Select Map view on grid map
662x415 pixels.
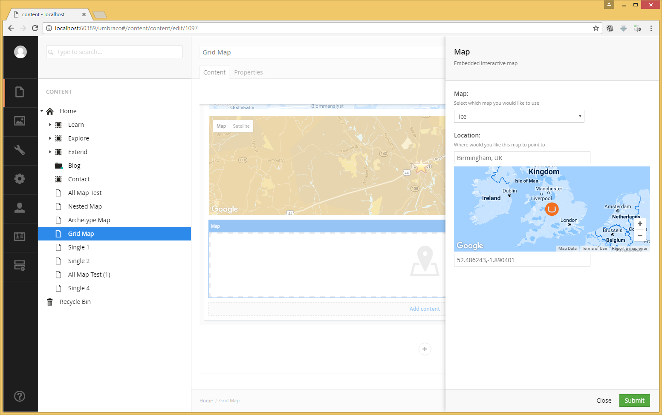[x=221, y=126]
